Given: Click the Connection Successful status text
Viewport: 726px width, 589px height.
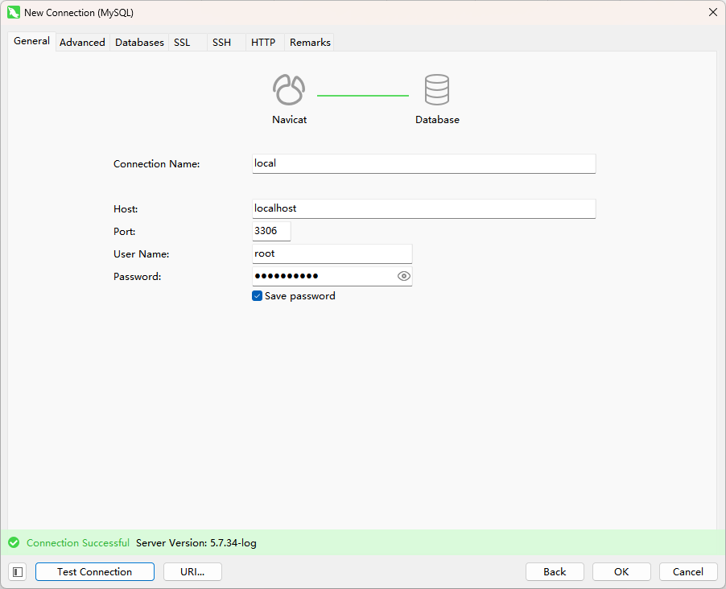Looking at the screenshot, I should pyautogui.click(x=78, y=542).
